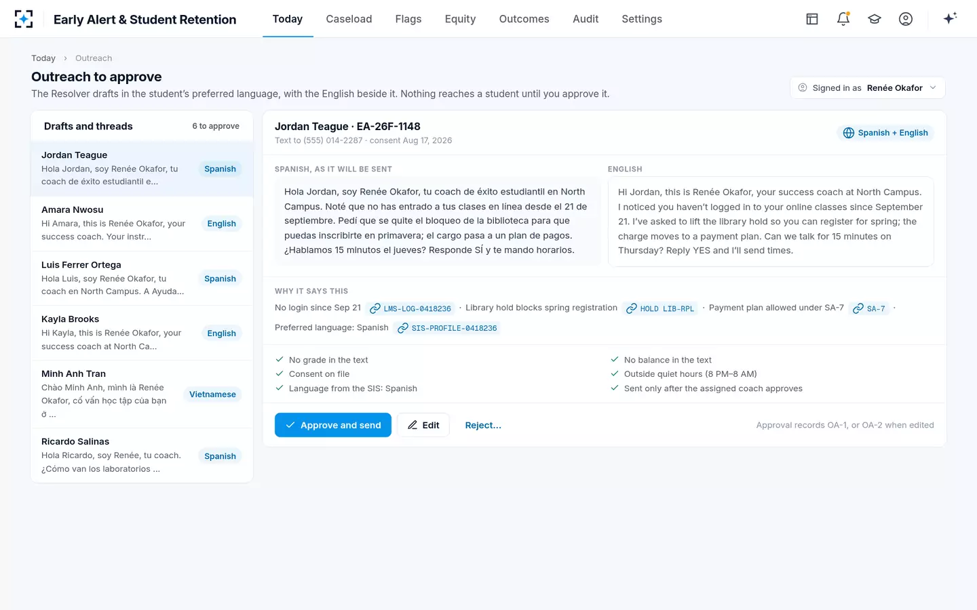Open the LMS-LOG-0418236 source link
This screenshot has width=977, height=610.
point(410,309)
